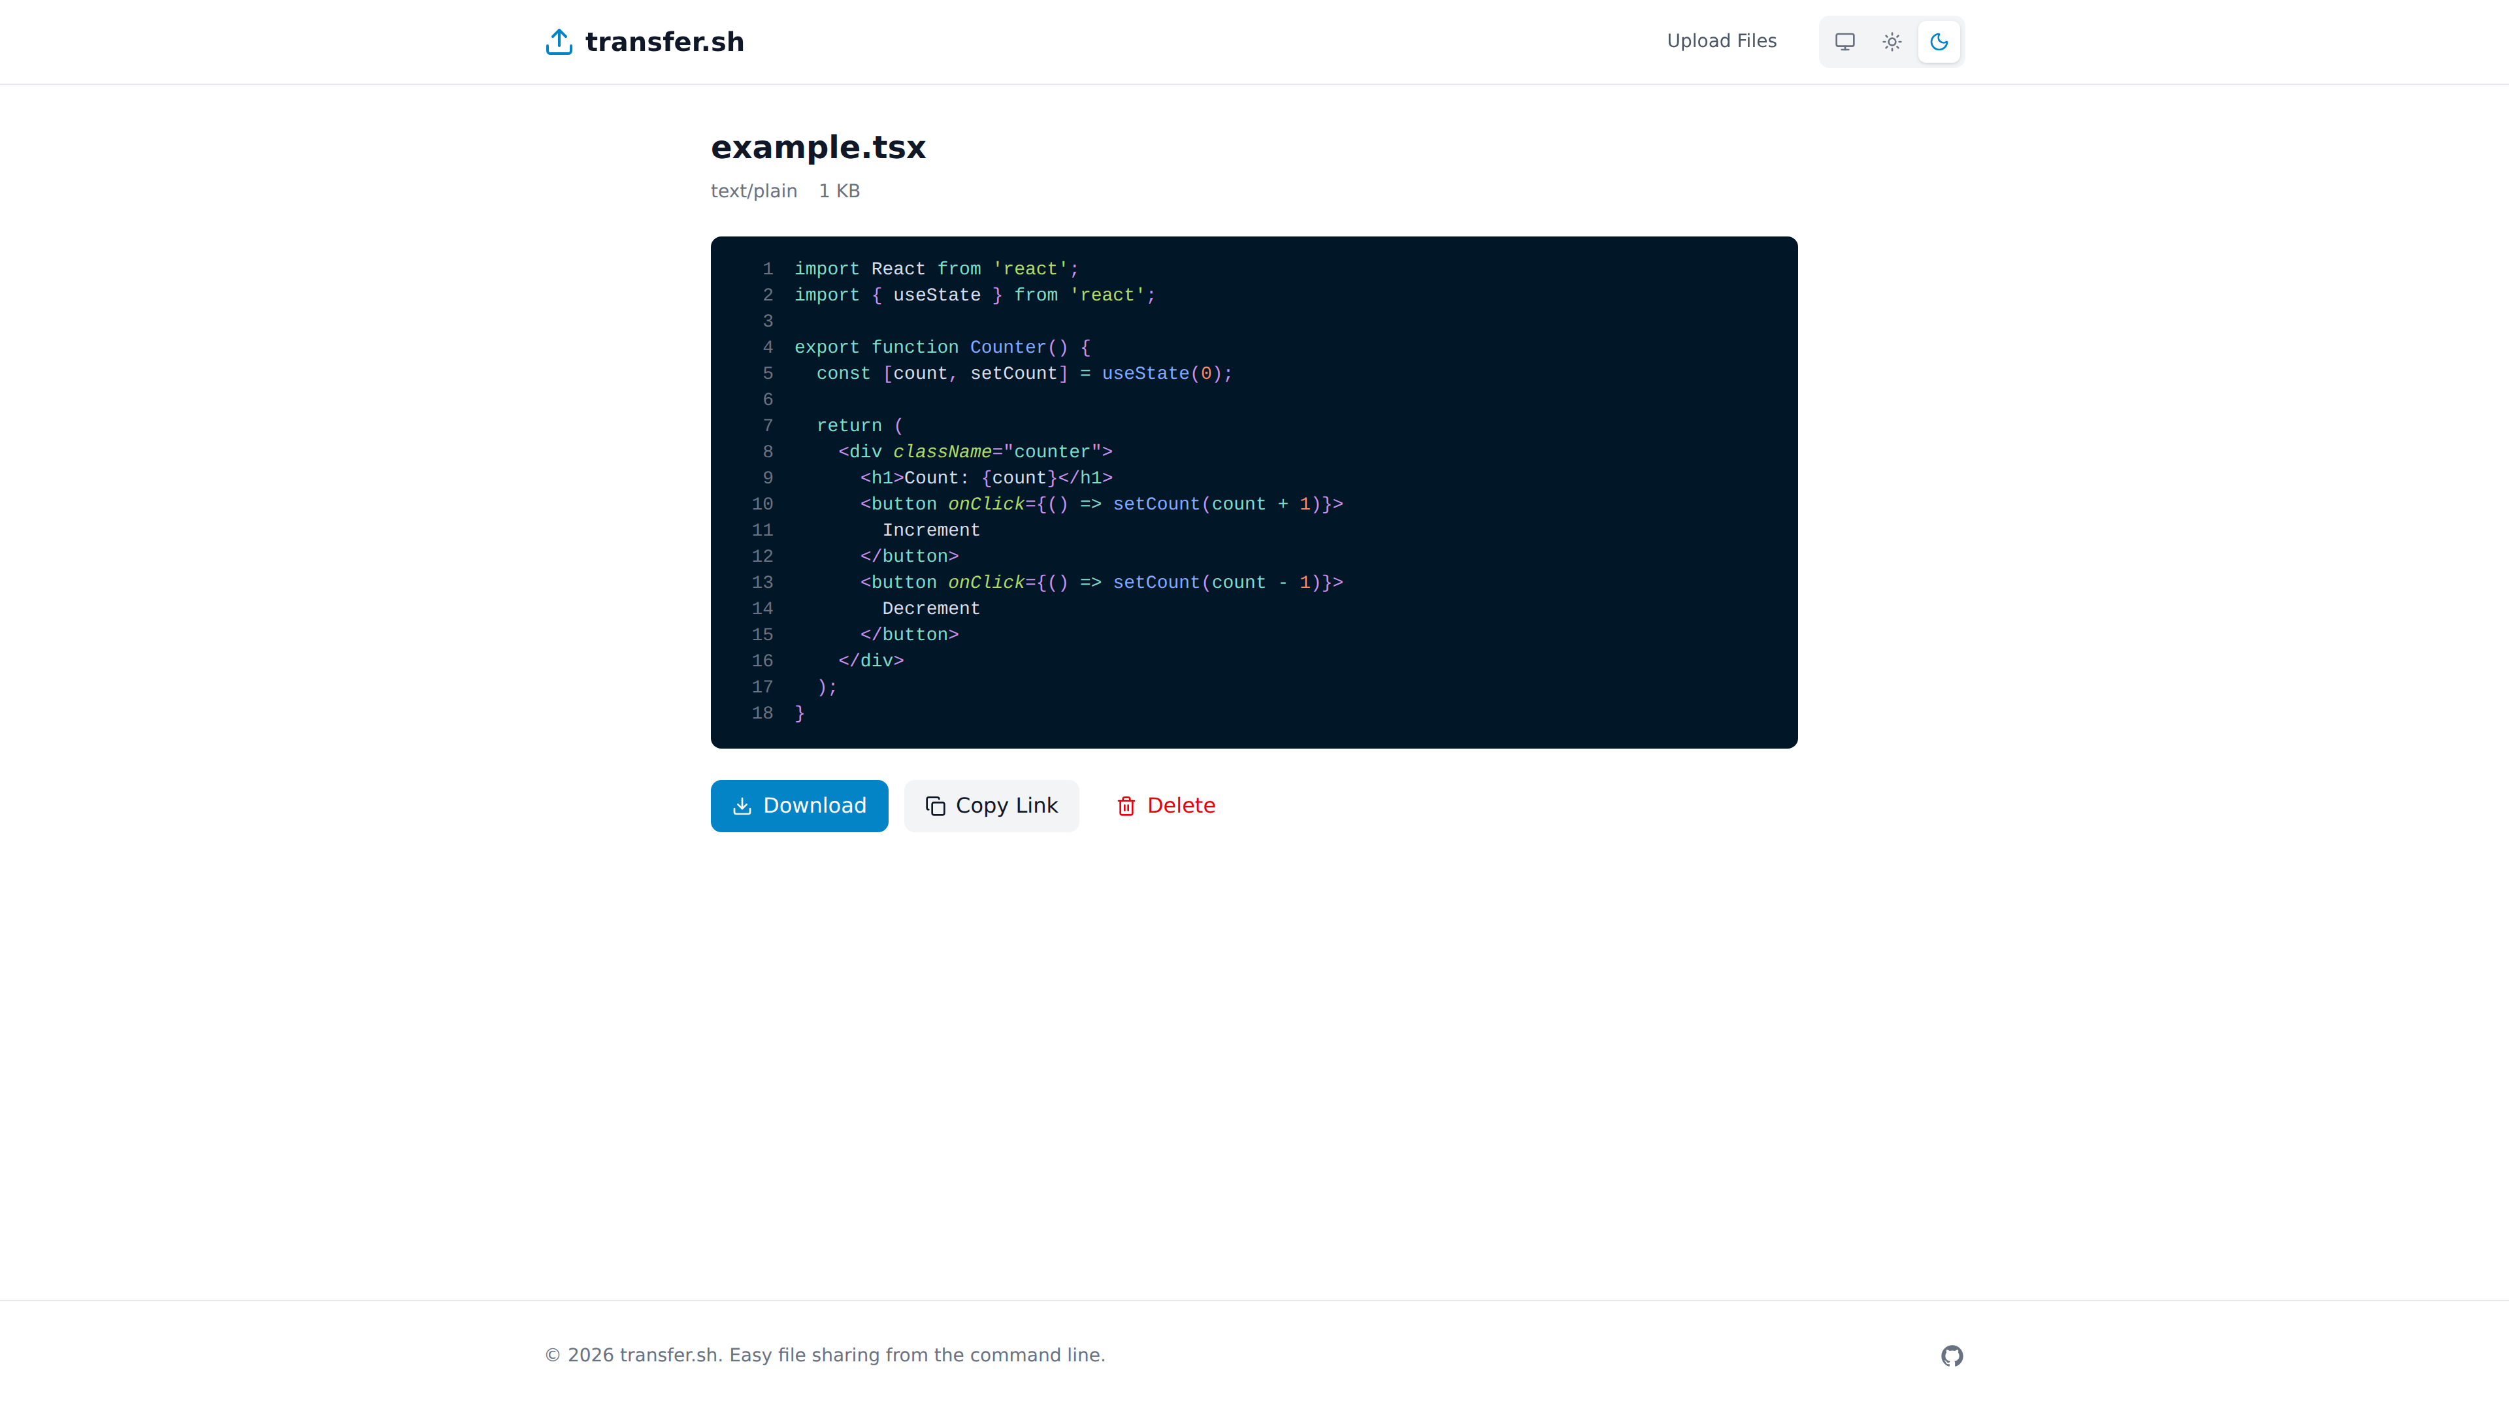Click transfer.sh to return home
Screen dimensions: 2509x1411
click(664, 41)
